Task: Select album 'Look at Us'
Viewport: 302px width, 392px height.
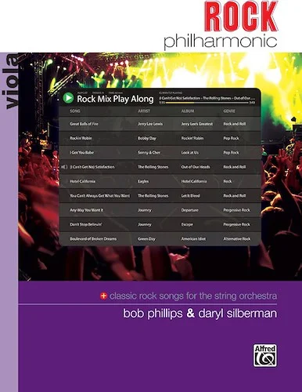Action: coord(190,153)
